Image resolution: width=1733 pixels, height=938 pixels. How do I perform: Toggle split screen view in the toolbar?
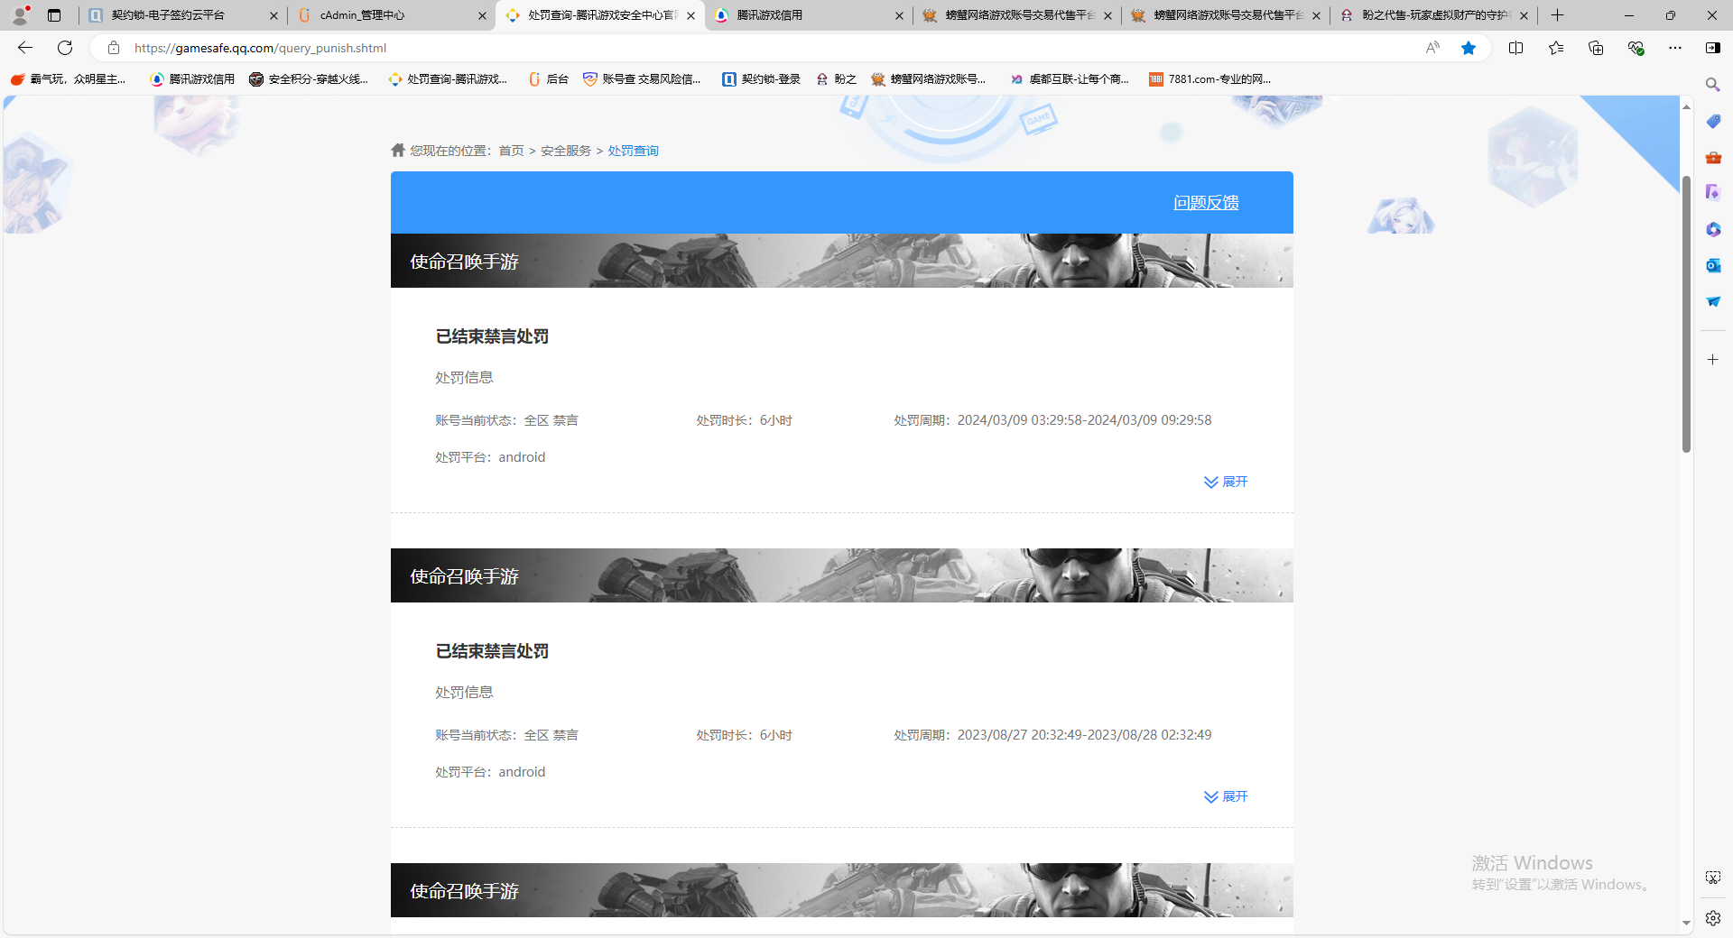(1516, 48)
